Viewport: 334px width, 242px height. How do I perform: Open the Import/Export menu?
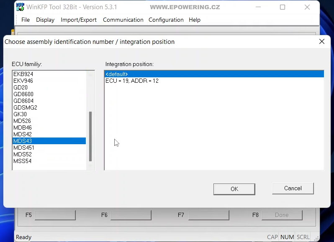click(x=79, y=20)
